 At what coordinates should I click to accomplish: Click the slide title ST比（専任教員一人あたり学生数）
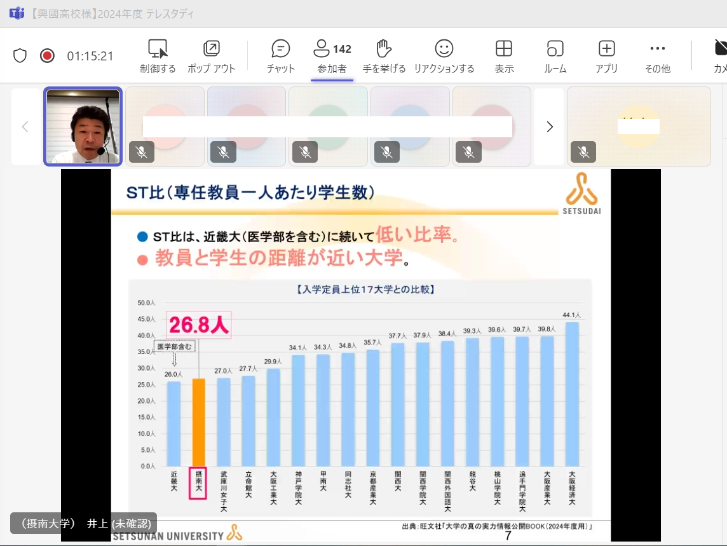(250, 192)
